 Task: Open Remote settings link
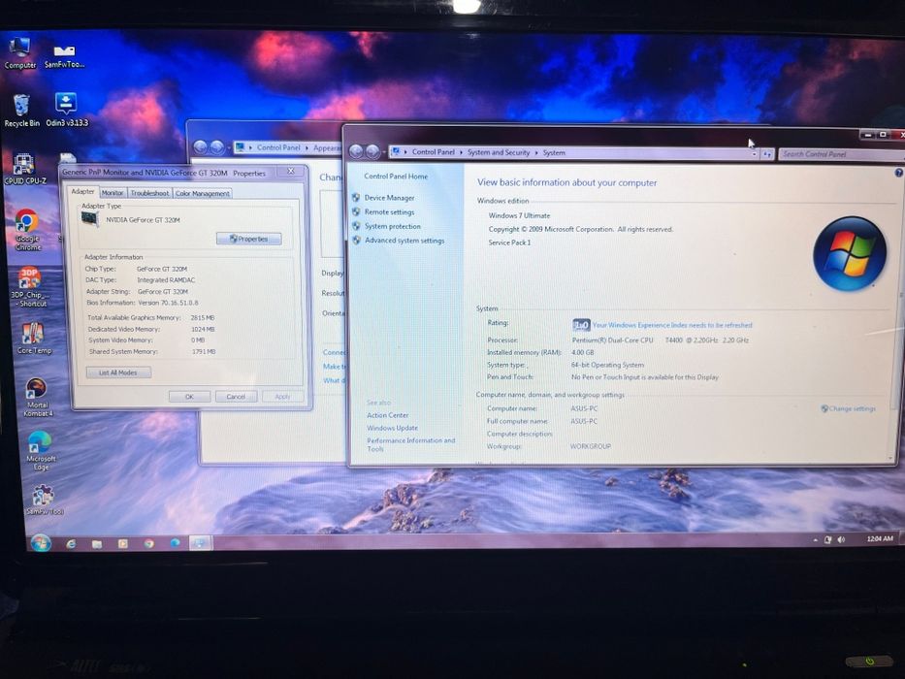click(389, 211)
